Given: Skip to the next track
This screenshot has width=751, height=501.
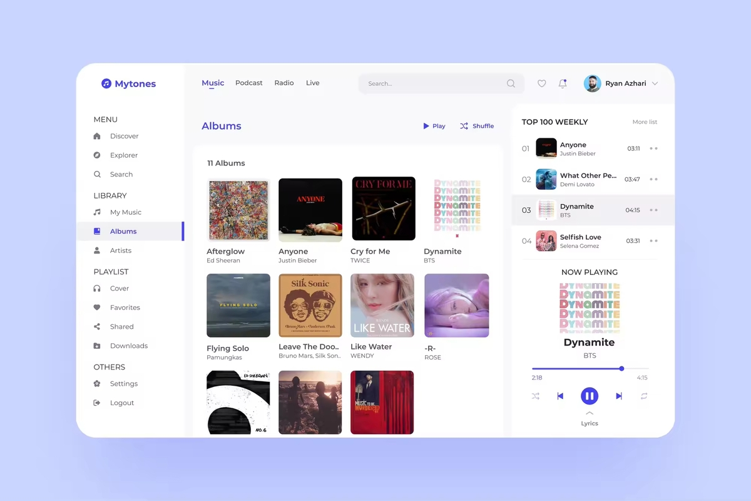Looking at the screenshot, I should (x=619, y=396).
